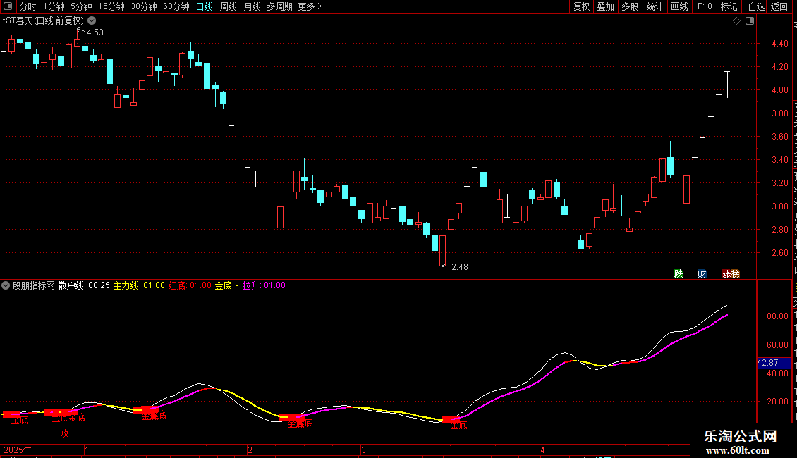
Task: Click the 4.53 high price label
Action: (x=95, y=32)
